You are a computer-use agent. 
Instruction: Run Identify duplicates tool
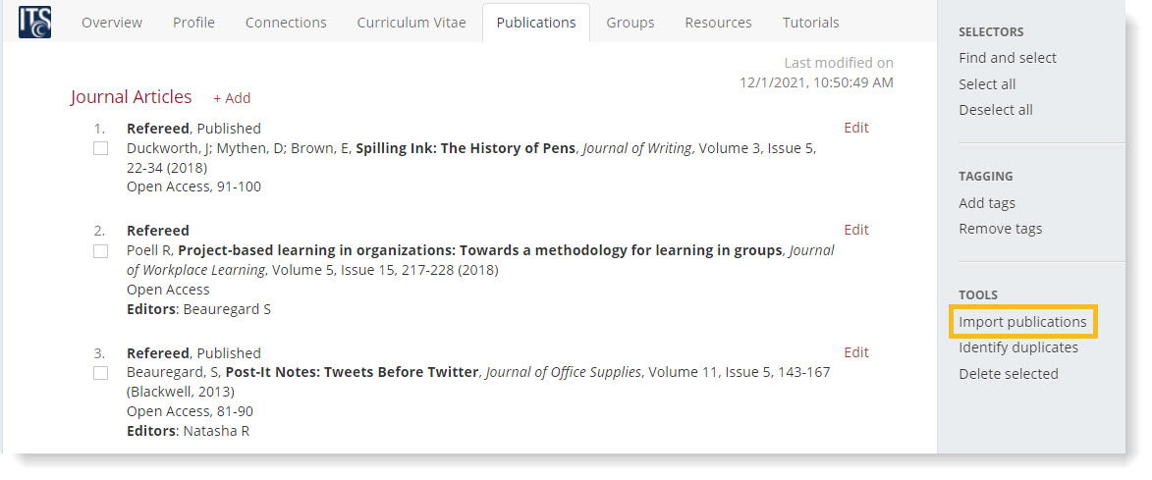click(x=1018, y=347)
